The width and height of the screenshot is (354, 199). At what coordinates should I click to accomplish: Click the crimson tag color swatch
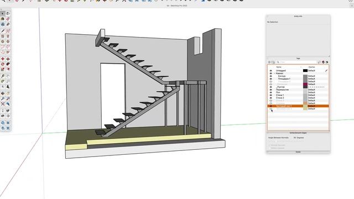point(305,84)
